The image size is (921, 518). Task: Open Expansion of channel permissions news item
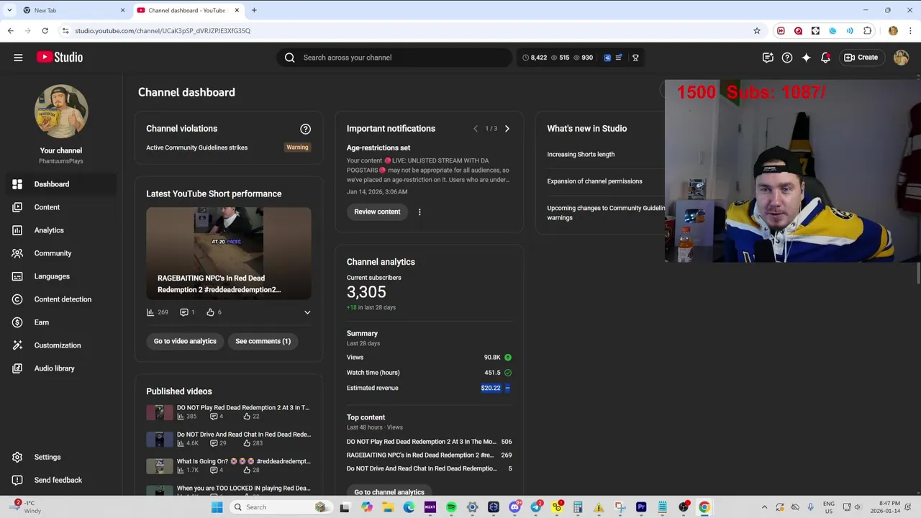(594, 181)
